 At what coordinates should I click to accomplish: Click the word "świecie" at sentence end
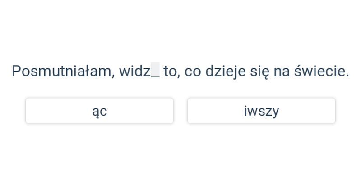tap(319, 71)
